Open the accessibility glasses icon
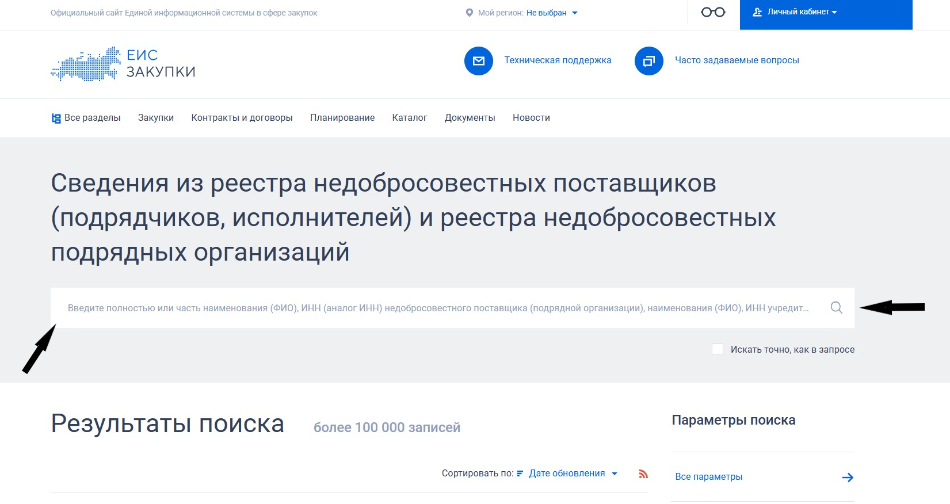Viewport: 950px width, 504px height. (x=713, y=12)
